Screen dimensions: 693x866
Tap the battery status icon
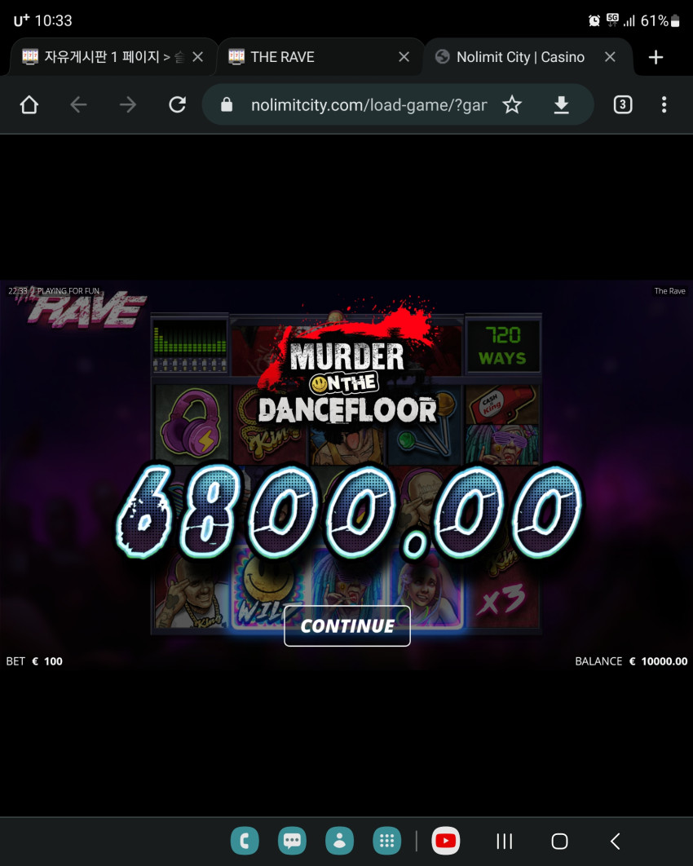pos(675,21)
